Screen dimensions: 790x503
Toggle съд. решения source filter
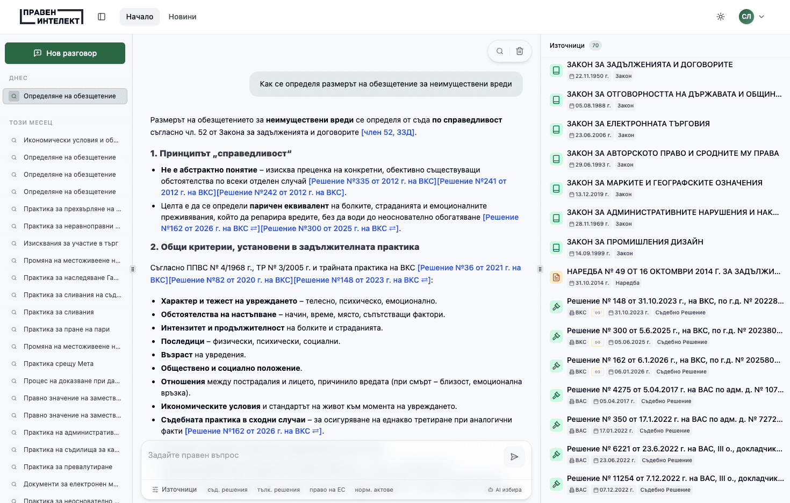coord(227,490)
